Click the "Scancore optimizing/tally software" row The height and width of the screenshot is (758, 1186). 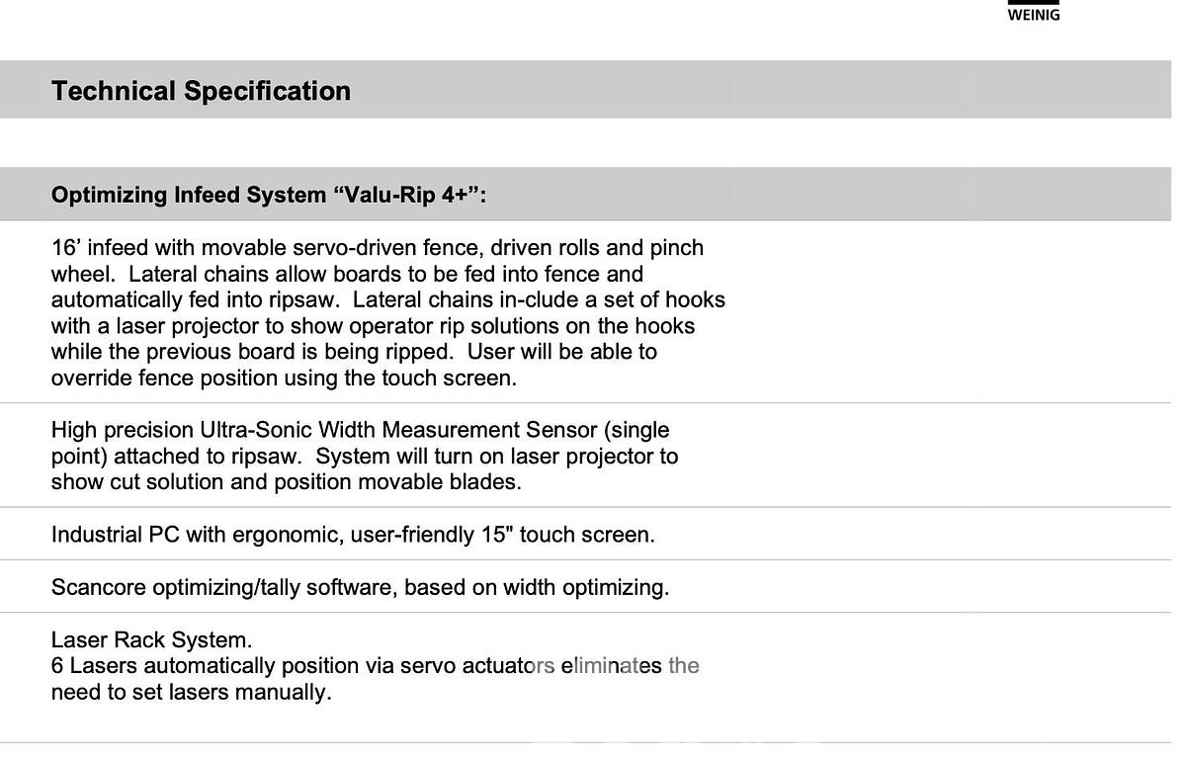tap(360, 587)
